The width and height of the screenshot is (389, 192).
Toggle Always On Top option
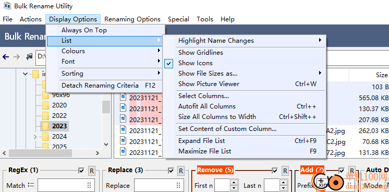coord(105,30)
